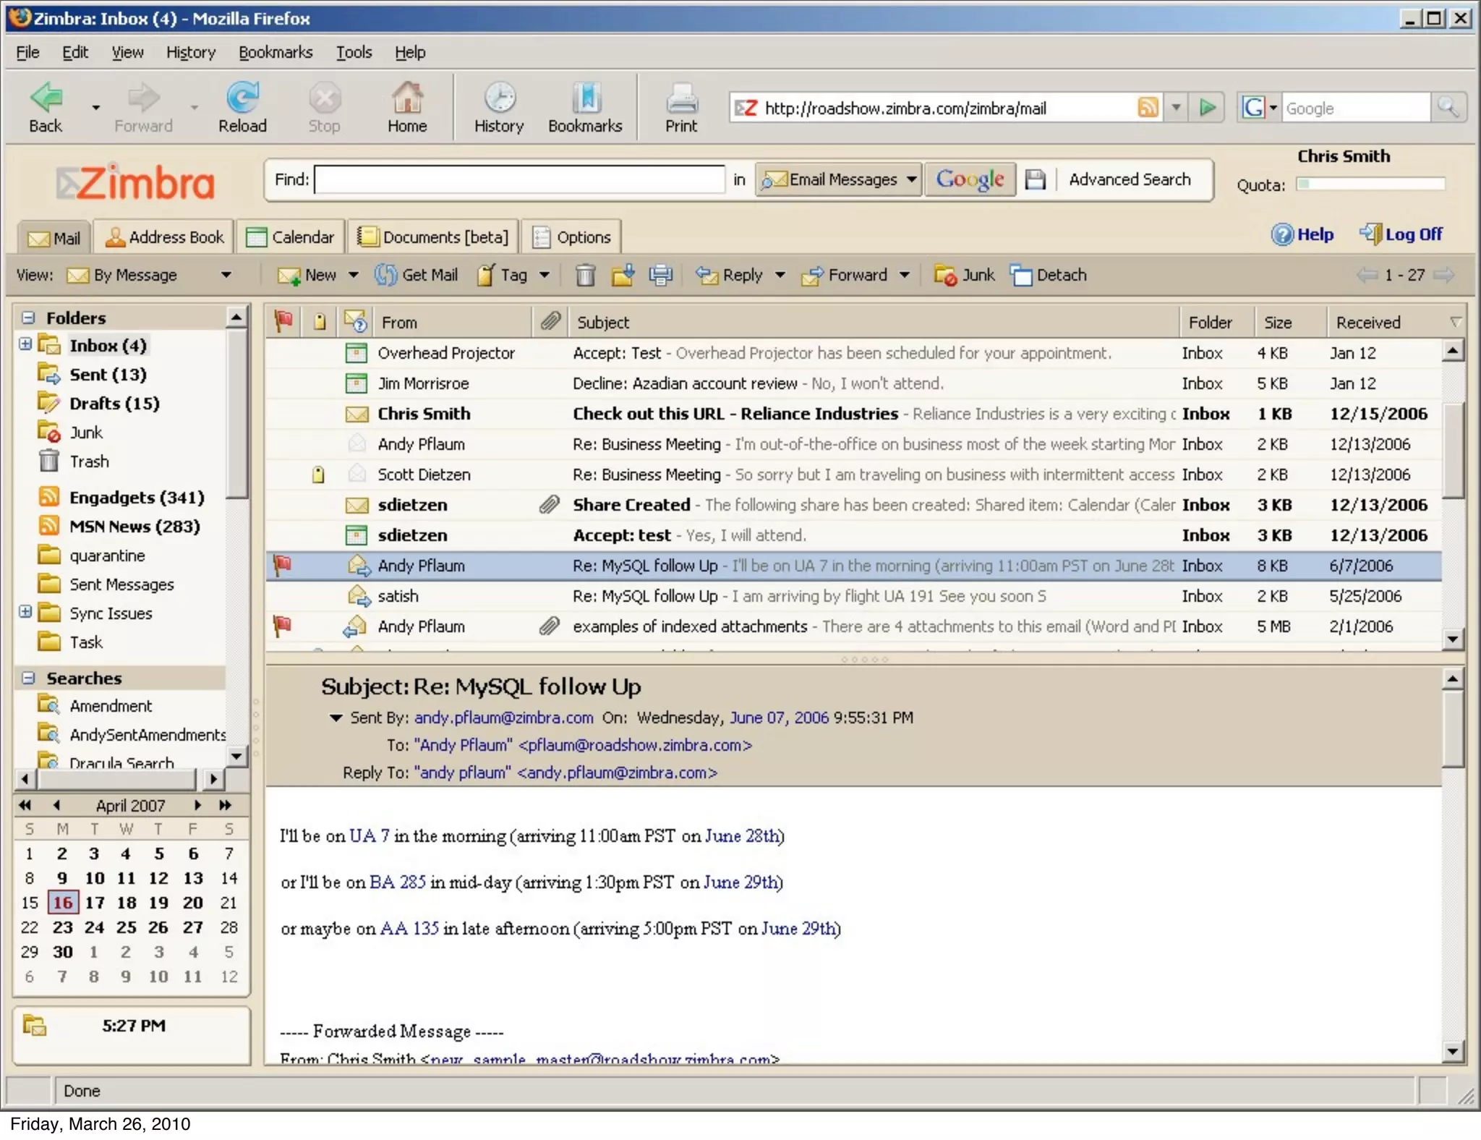Click the trash Delete icon in mail toolbar
The width and height of the screenshot is (1481, 1140).
[585, 276]
